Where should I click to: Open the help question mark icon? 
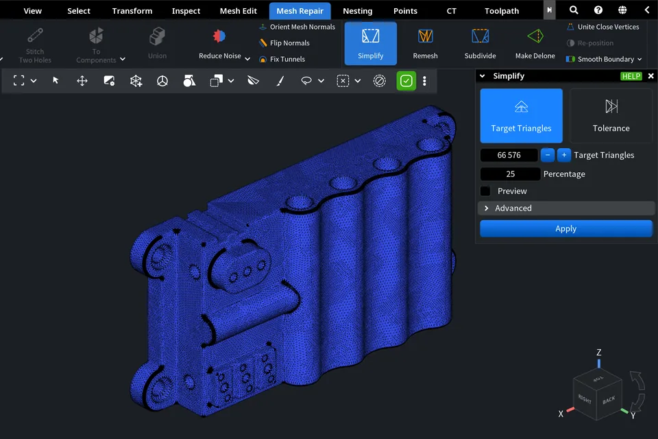[x=598, y=10]
